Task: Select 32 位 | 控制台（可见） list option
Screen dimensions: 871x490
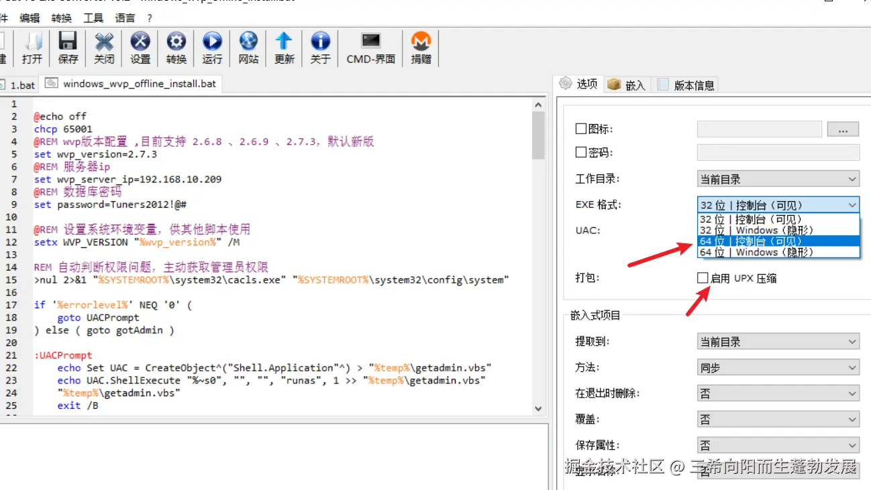Action: point(778,219)
